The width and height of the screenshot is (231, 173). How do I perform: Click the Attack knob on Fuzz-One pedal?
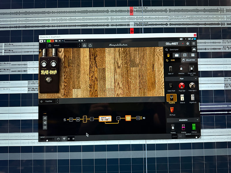(53, 64)
